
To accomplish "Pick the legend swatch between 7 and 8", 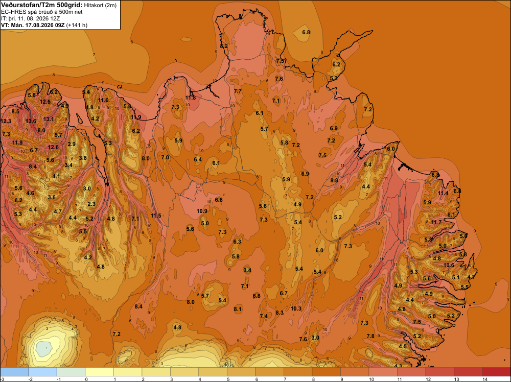I will point(298,372).
